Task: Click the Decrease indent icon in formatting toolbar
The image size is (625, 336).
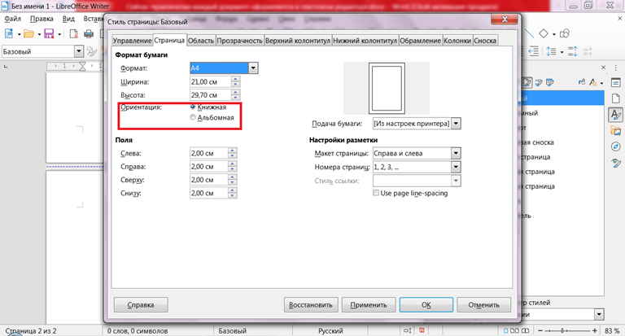Action: (533, 51)
